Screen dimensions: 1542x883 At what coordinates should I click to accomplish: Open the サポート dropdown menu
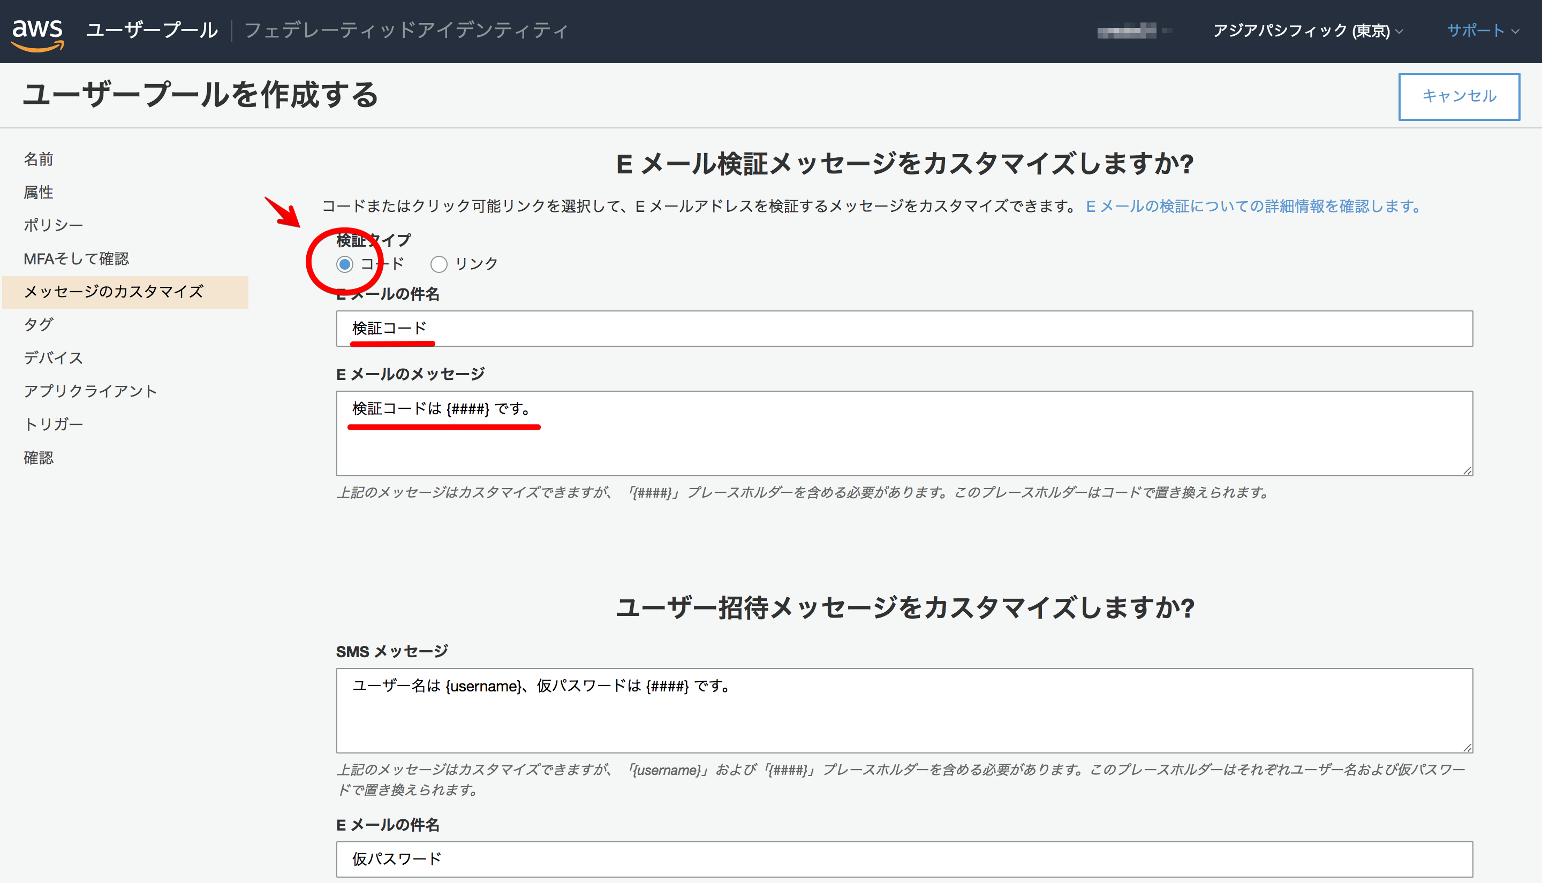pos(1483,31)
